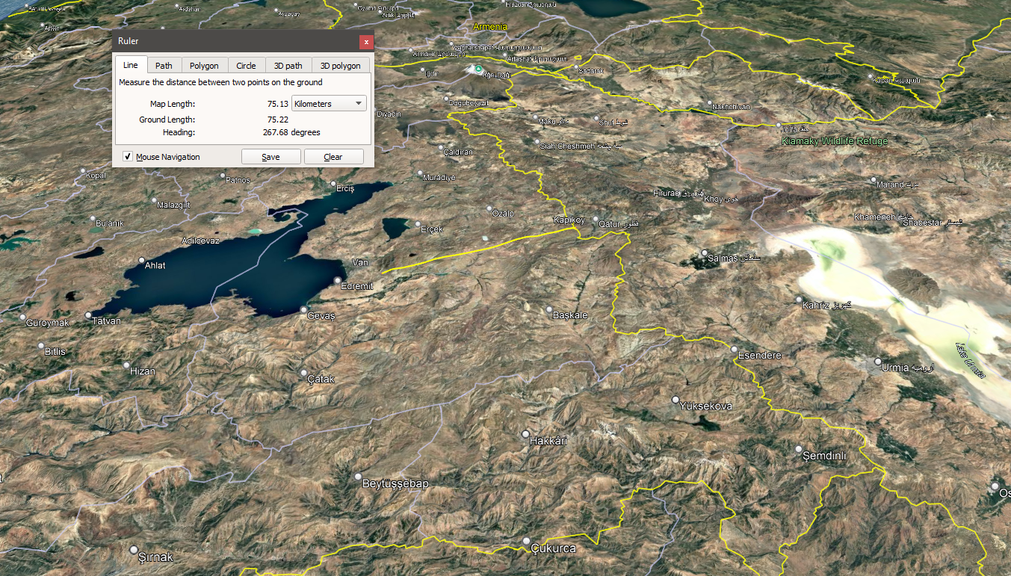Click the Yüksekova place marker dot

pos(675,400)
